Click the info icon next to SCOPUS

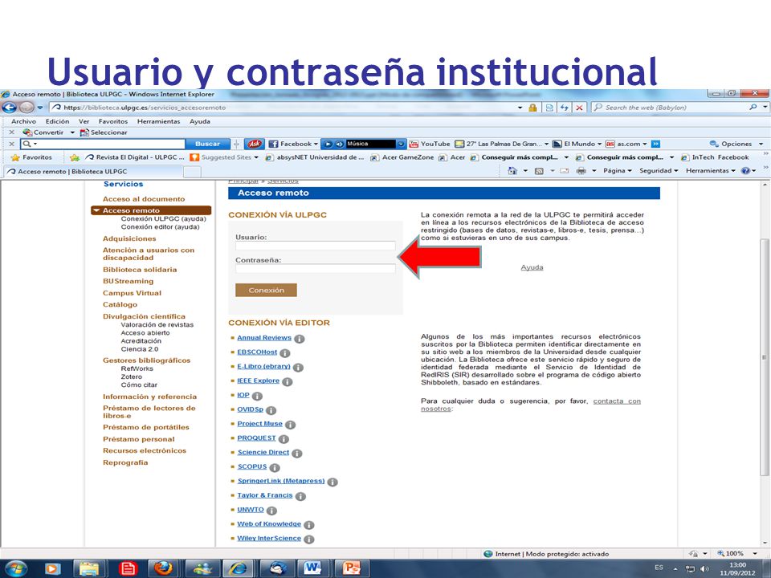(x=275, y=467)
